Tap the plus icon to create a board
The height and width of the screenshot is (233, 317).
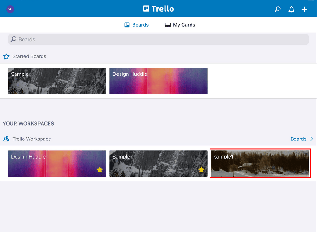[x=304, y=9]
